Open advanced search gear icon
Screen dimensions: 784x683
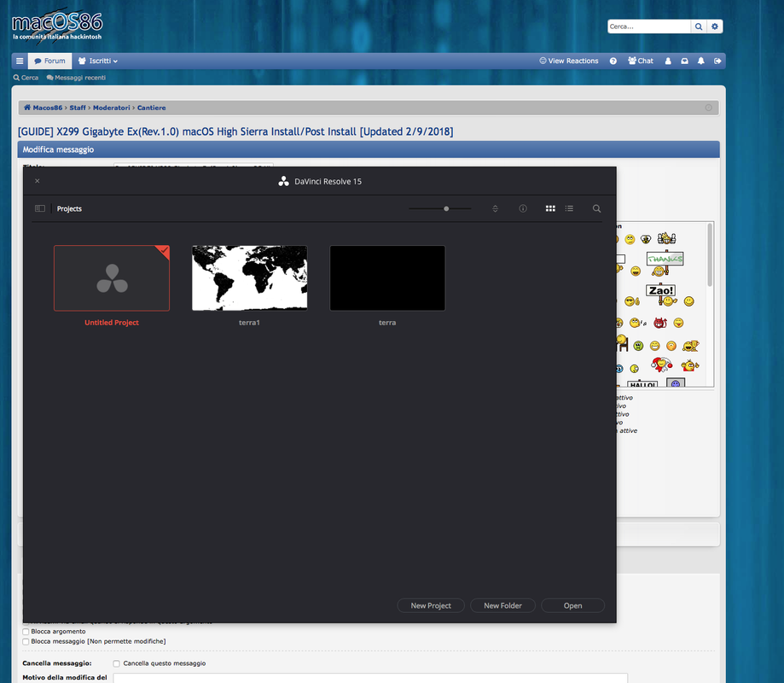[x=715, y=26]
